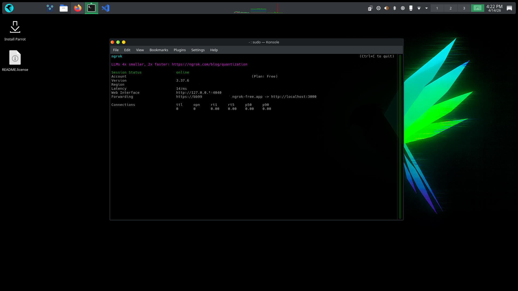The image size is (518, 291).
Task: Open the Bookmarks menu in Konsole
Action: point(159,50)
